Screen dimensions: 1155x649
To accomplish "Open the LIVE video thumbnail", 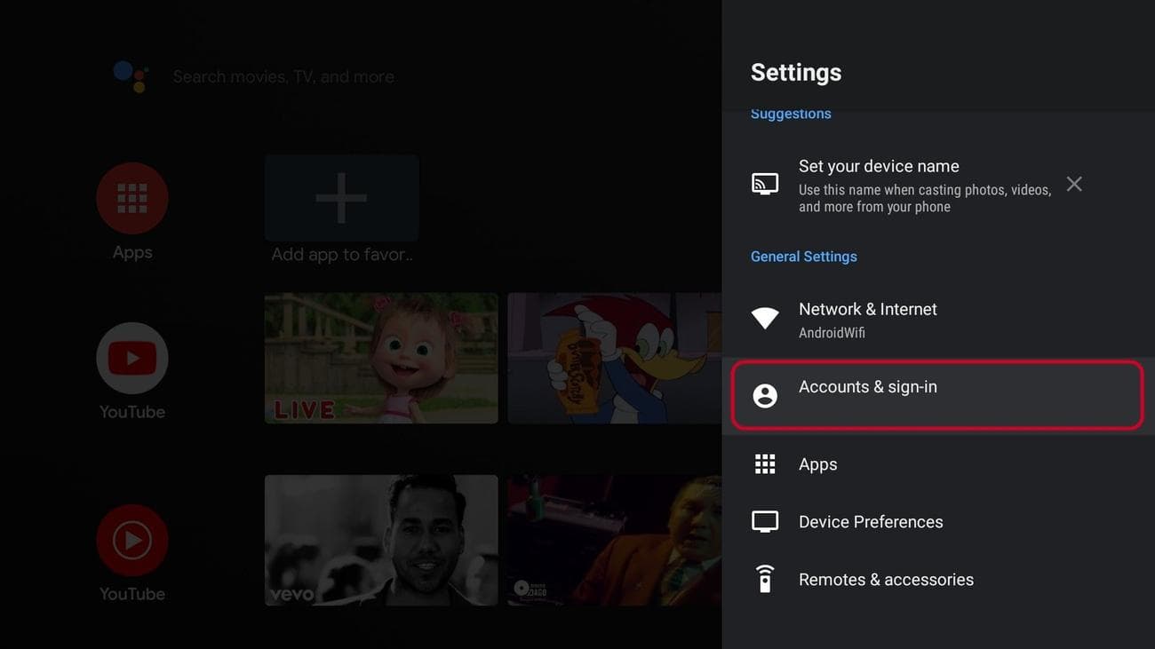I will pyautogui.click(x=381, y=358).
